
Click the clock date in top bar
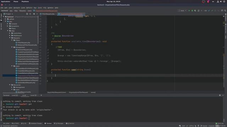(x=113, y=1)
